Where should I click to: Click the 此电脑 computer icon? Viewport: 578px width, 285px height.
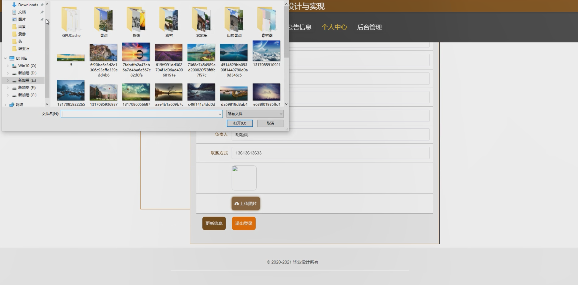[12, 58]
